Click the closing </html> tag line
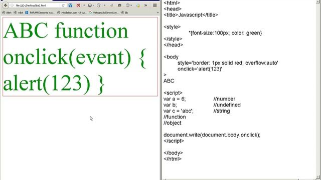The image size is (321, 180). 173,159
